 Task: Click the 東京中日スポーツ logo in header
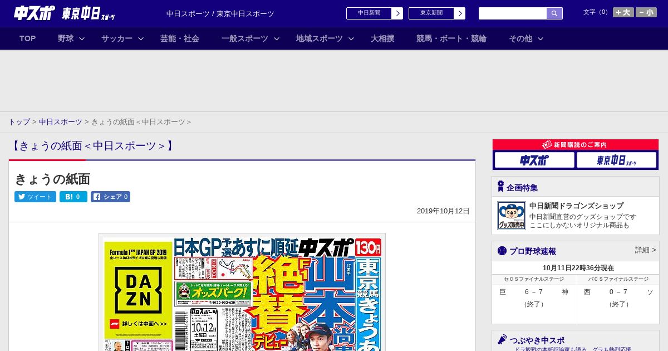pos(89,14)
